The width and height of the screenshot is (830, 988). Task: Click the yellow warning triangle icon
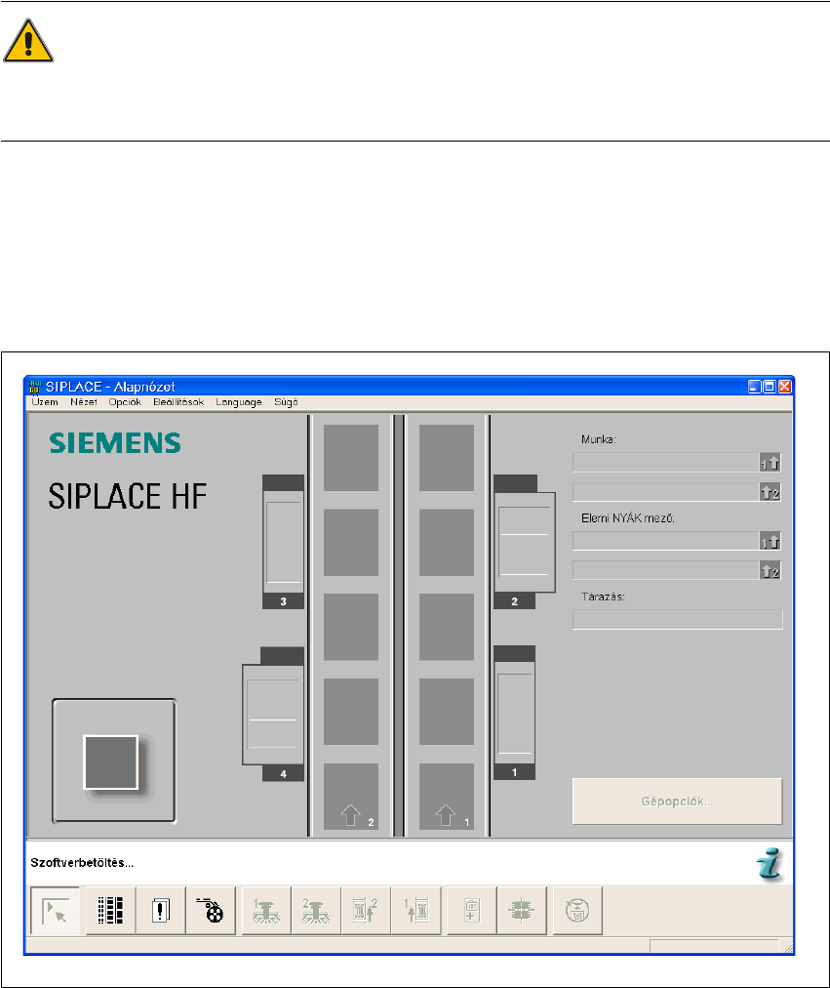pyautogui.click(x=27, y=41)
